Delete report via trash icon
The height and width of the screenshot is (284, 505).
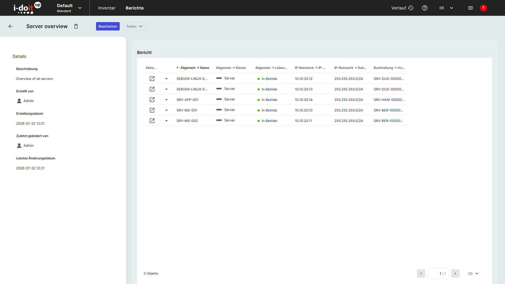[x=76, y=26]
